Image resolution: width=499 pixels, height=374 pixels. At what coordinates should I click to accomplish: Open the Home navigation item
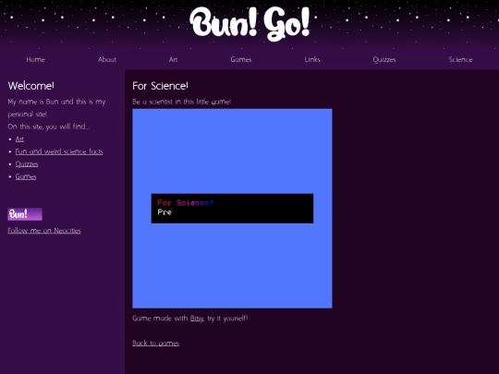point(36,59)
